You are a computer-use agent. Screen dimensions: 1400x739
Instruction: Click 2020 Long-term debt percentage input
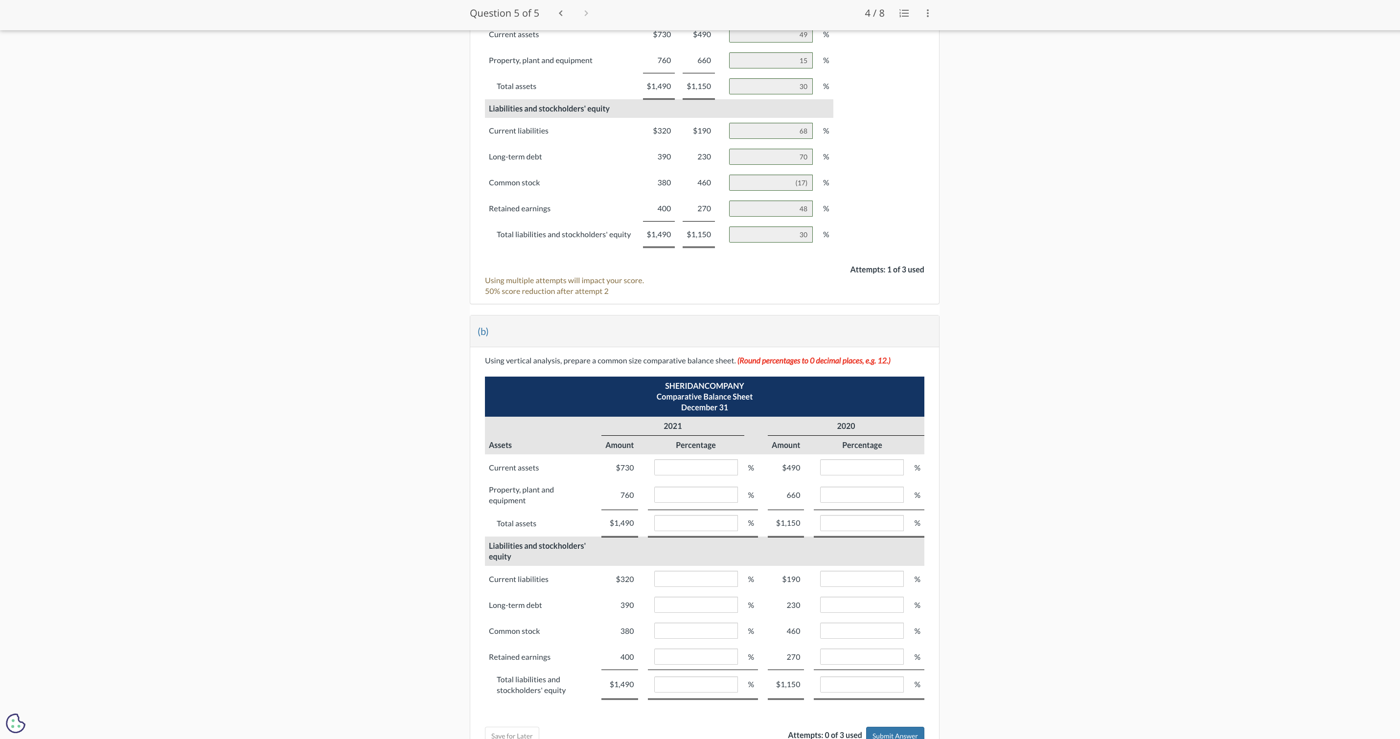861,605
